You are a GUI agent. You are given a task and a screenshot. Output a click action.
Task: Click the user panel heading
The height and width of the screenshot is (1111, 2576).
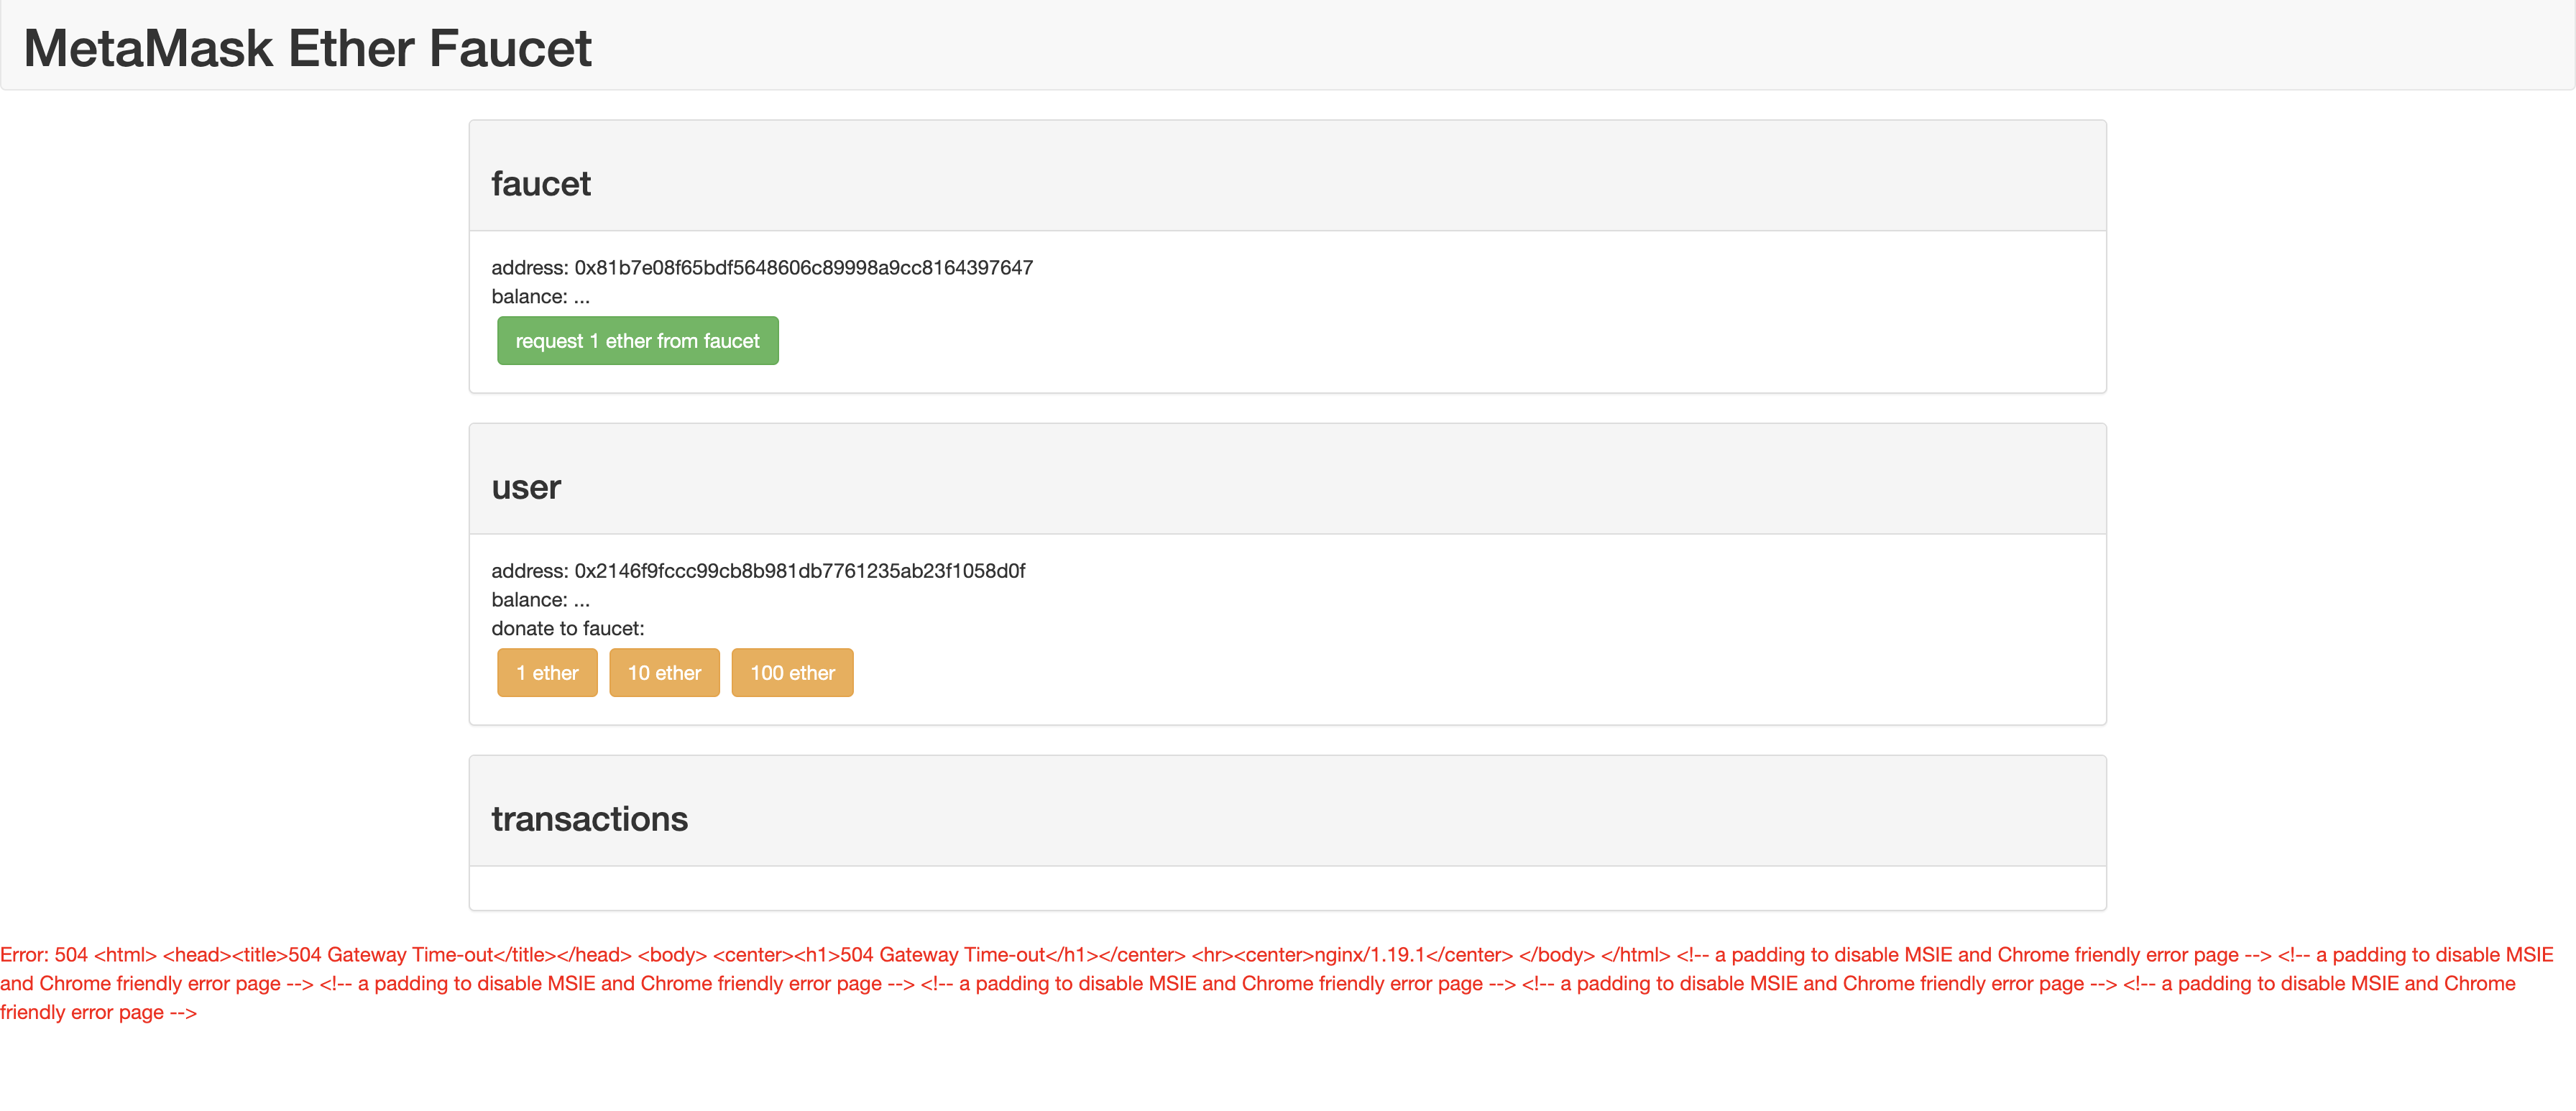[x=526, y=487]
